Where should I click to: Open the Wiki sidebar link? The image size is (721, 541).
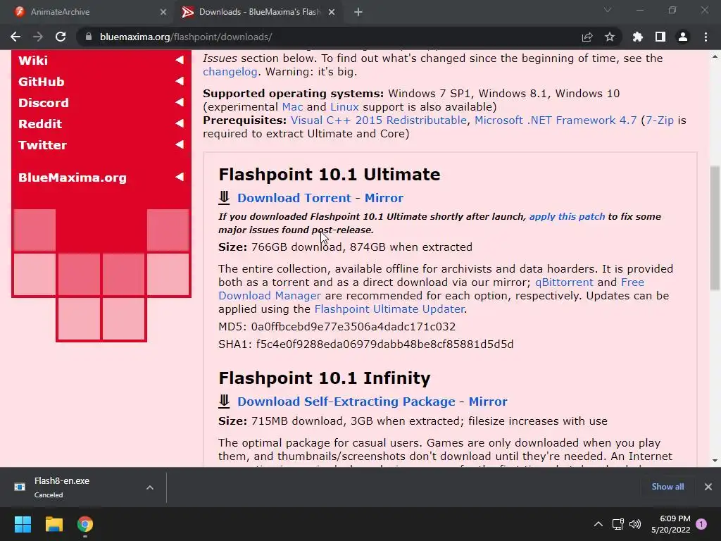(x=33, y=61)
